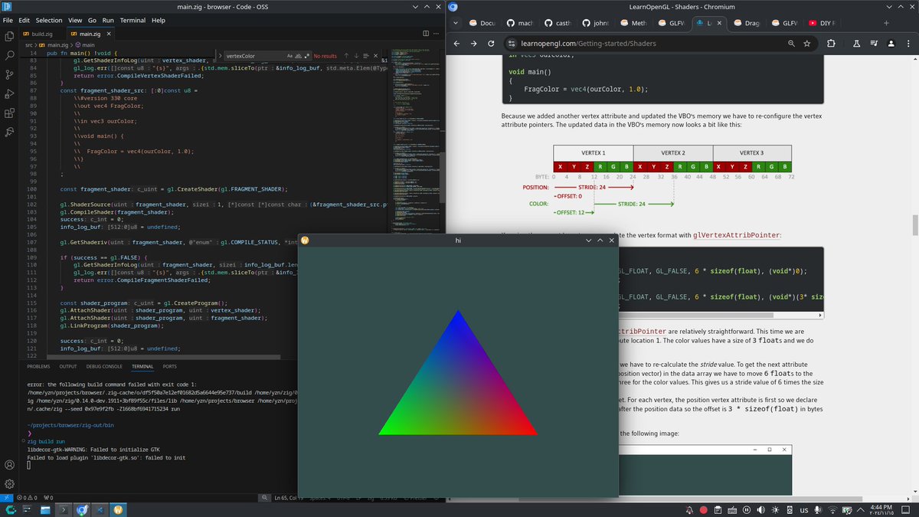Screen dimensions: 919x517
Task: Toggle match case in the search widget
Action: click(289, 56)
